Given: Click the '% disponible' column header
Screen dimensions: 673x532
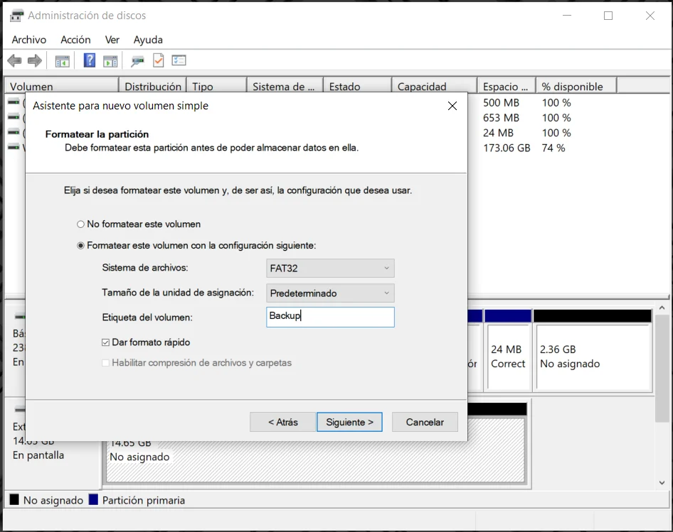Looking at the screenshot, I should 576,86.
